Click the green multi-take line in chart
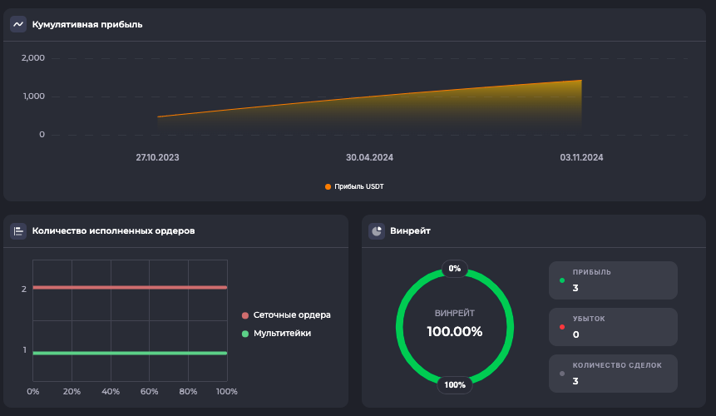The width and height of the screenshot is (716, 416). (x=130, y=353)
